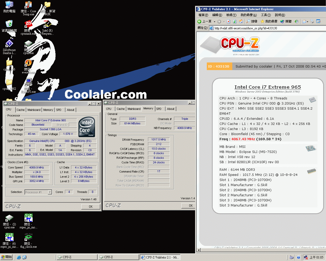The width and height of the screenshot is (326, 261).
Task: Select the Core Temp.exe desktop shortcut
Action: click(x=28, y=8)
